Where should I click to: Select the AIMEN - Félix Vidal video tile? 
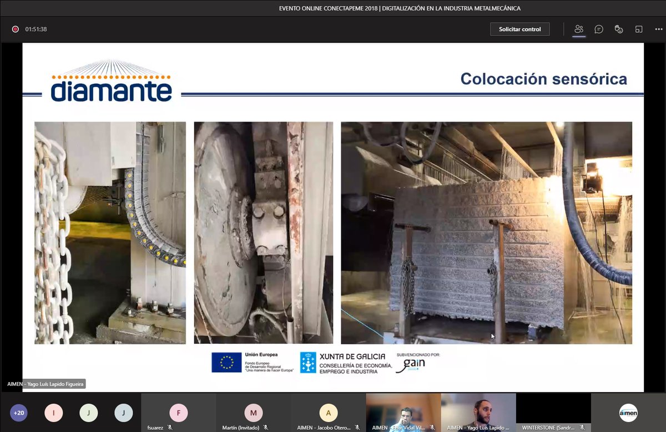(403, 413)
